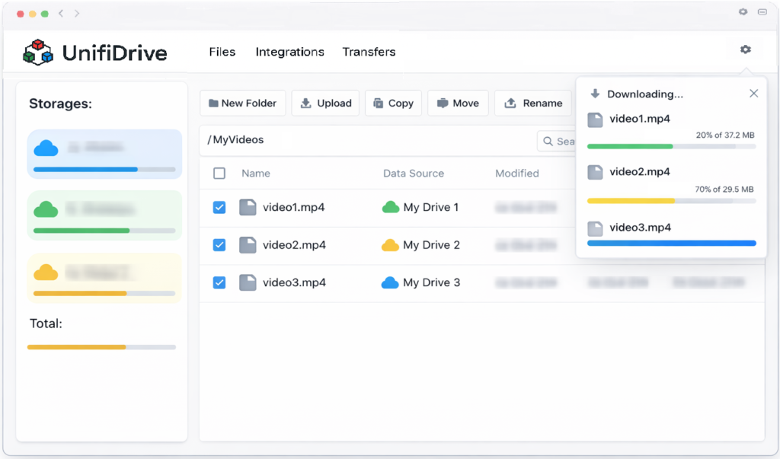Screen dimensions: 780x459
Task: Uncheck the checkbox for video1.mp4
Action: (x=219, y=207)
